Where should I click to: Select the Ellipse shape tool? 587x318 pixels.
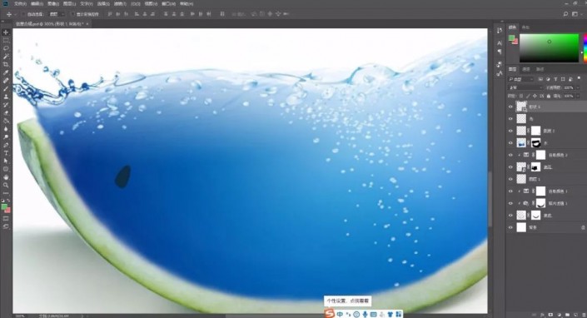click(6, 169)
